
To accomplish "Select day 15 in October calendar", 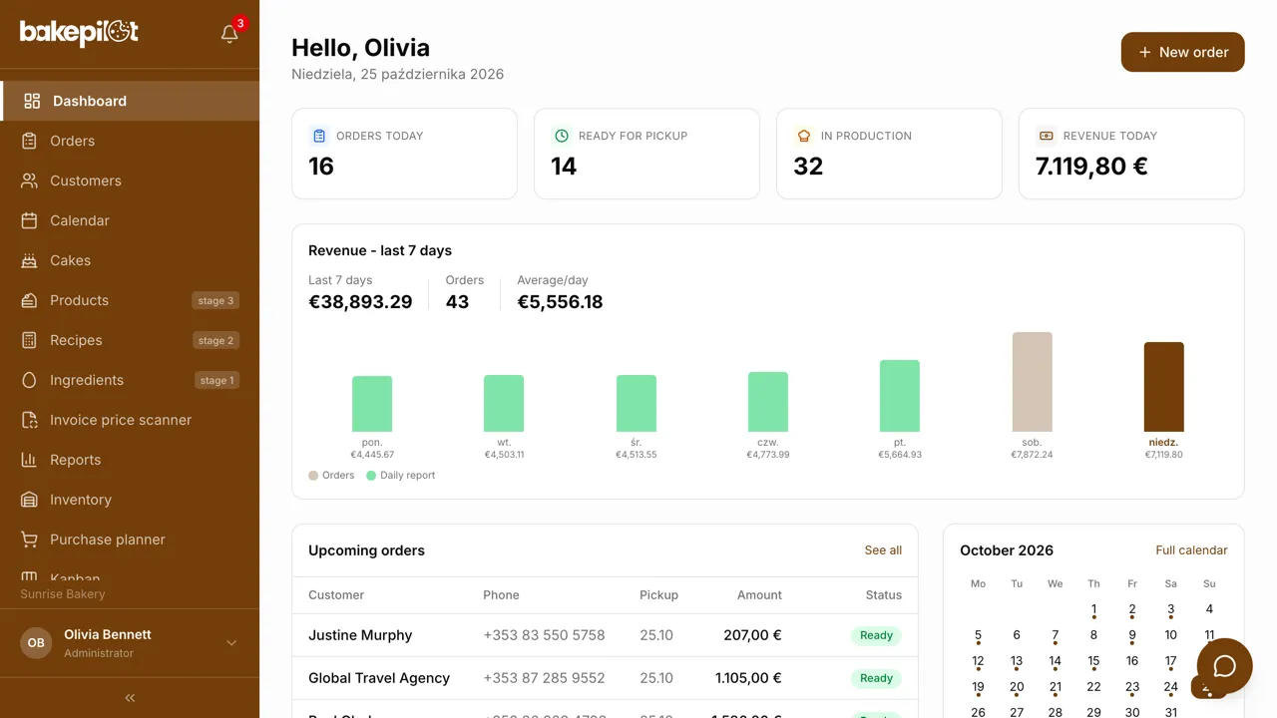I will click(x=1093, y=660).
